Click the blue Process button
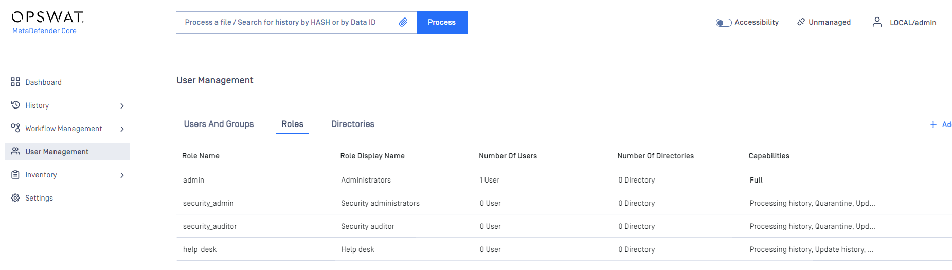This screenshot has height=270, width=952. pos(442,23)
